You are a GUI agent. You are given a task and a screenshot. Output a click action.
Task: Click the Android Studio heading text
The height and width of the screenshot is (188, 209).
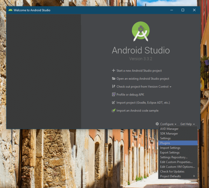click(x=141, y=50)
